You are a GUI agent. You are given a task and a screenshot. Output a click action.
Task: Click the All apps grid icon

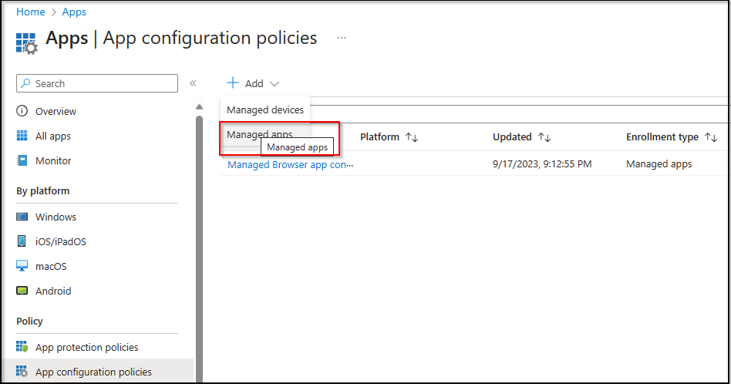click(x=22, y=136)
